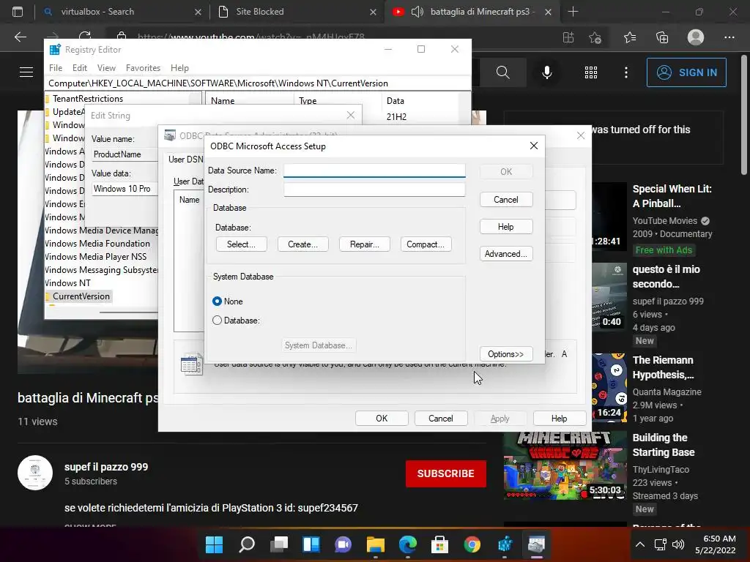Select the User DSN tab
This screenshot has width=750, height=562.
pyautogui.click(x=185, y=159)
